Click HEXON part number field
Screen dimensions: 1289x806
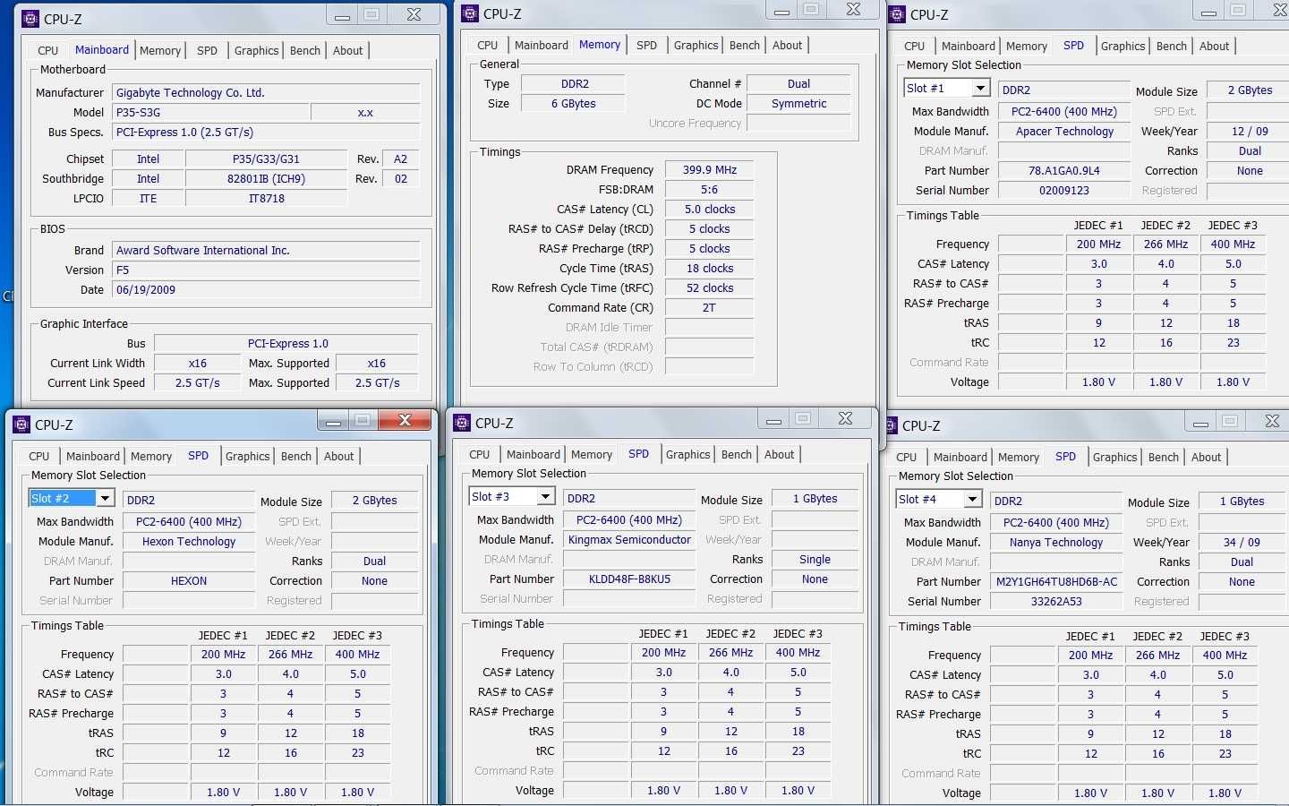tap(189, 580)
